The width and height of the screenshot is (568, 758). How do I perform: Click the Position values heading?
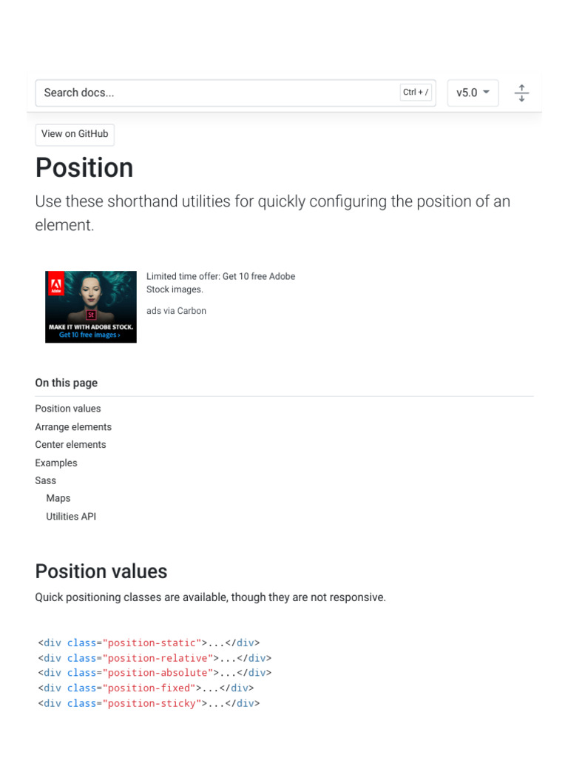[101, 571]
